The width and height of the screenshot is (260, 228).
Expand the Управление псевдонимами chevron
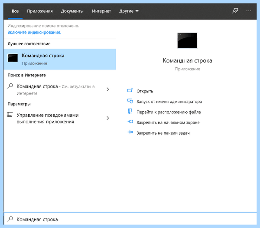click(x=108, y=118)
